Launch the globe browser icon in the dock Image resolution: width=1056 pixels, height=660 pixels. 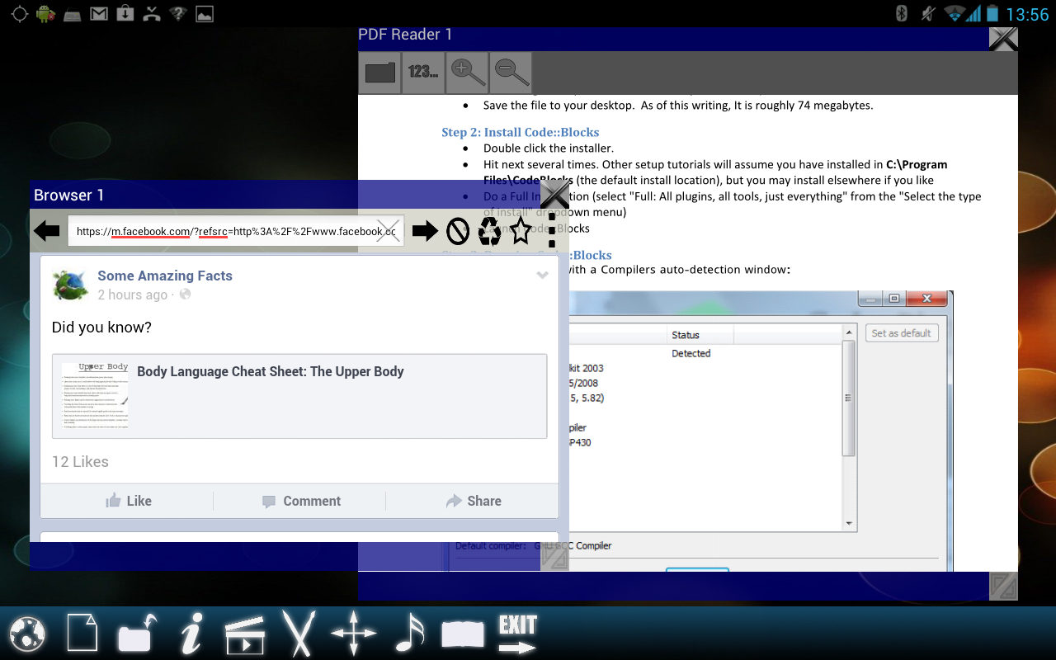click(x=27, y=634)
